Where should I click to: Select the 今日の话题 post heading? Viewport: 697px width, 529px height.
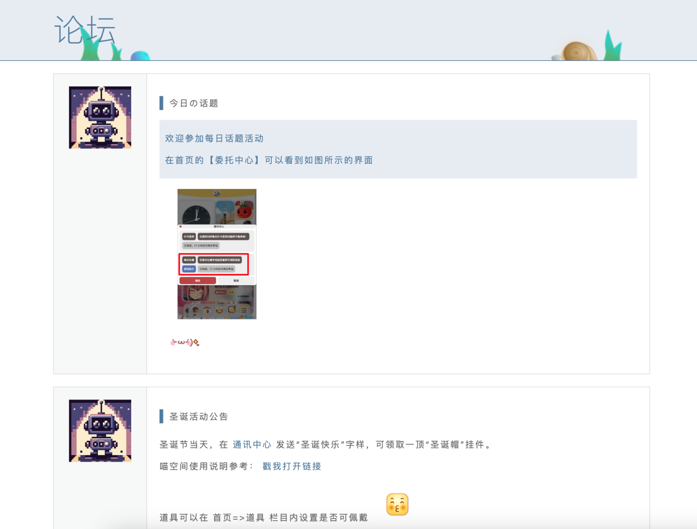coord(194,103)
